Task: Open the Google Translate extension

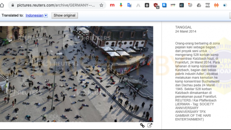Action: [x=129, y=5]
